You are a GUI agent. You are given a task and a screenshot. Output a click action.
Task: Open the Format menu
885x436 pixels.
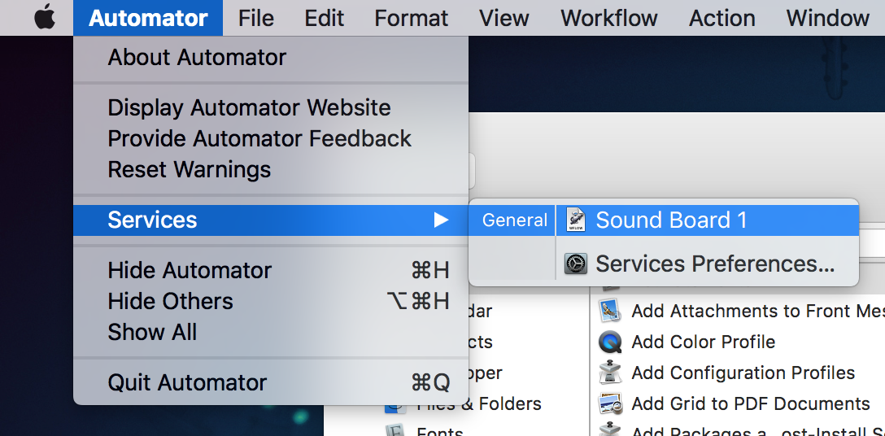411,18
